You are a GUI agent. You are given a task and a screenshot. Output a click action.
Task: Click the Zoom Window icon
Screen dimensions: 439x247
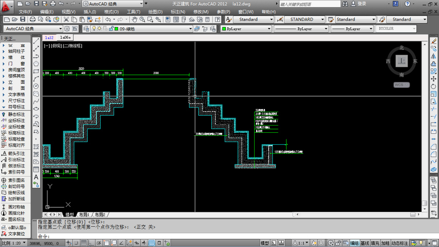(x=150, y=19)
